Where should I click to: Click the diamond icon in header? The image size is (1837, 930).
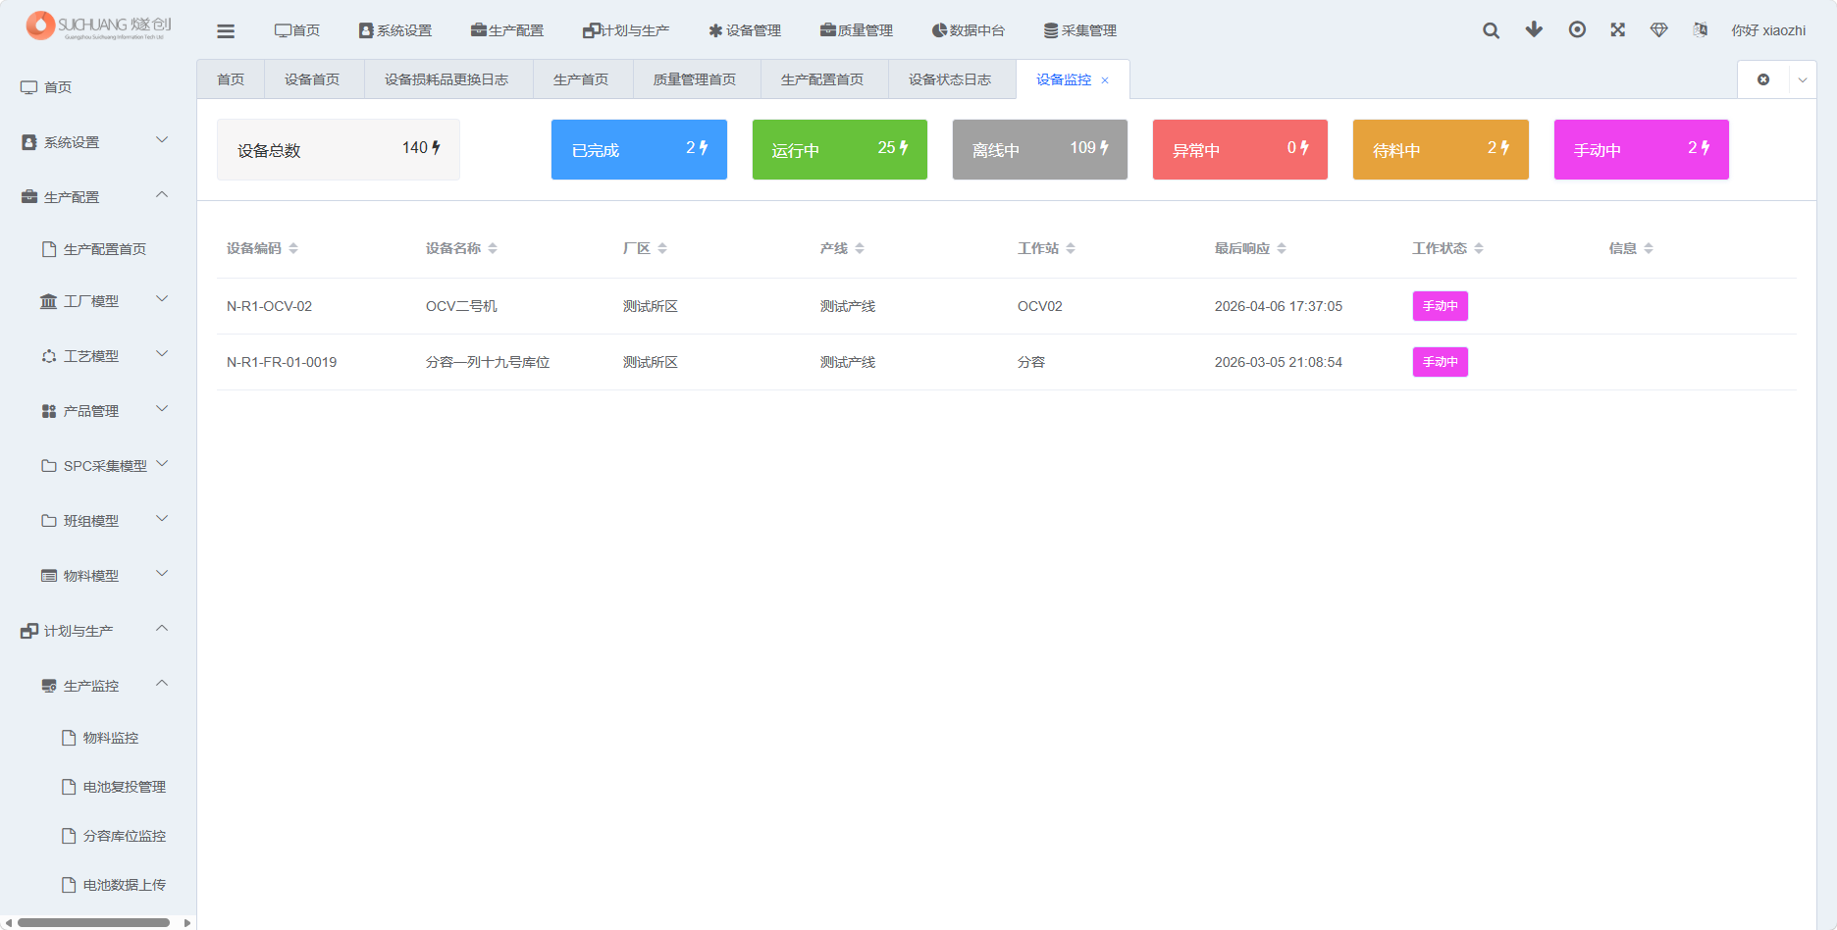pos(1659,29)
